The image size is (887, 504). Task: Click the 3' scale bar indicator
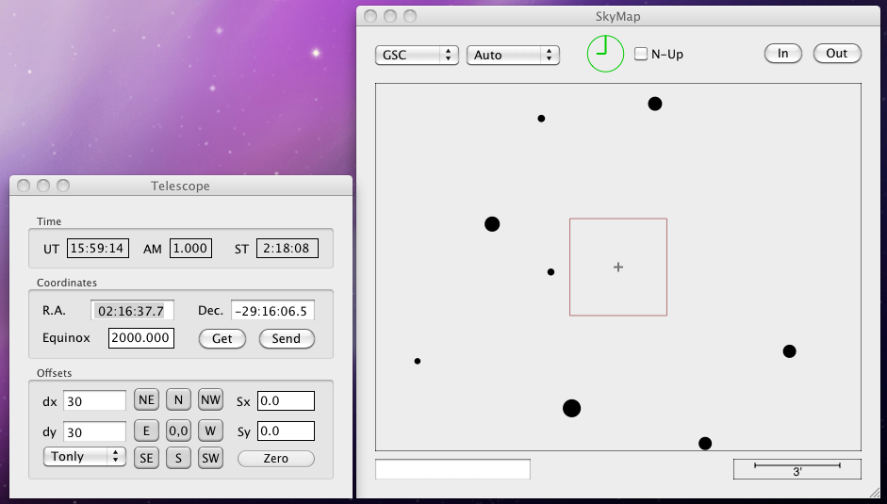797,468
